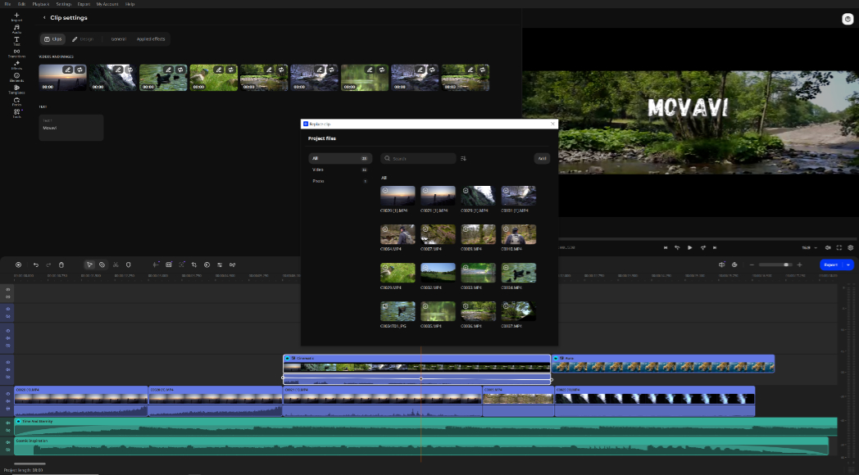This screenshot has height=475, width=859.
Task: Jump to previous clip in preview
Action: pyautogui.click(x=666, y=248)
